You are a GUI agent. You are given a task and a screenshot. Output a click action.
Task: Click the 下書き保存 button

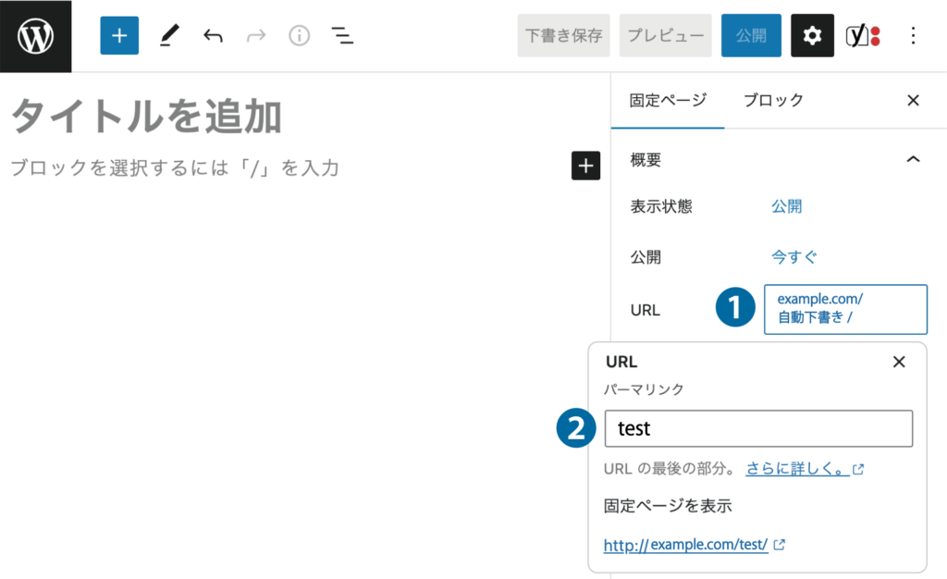click(x=563, y=35)
